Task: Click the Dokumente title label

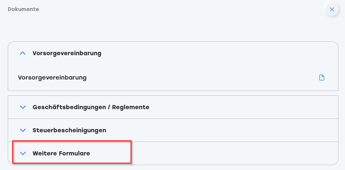Action: click(x=23, y=9)
